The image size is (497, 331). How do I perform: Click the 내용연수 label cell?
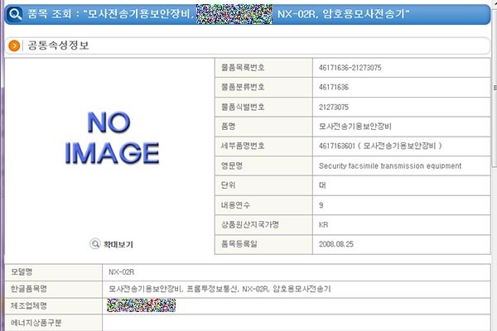263,205
